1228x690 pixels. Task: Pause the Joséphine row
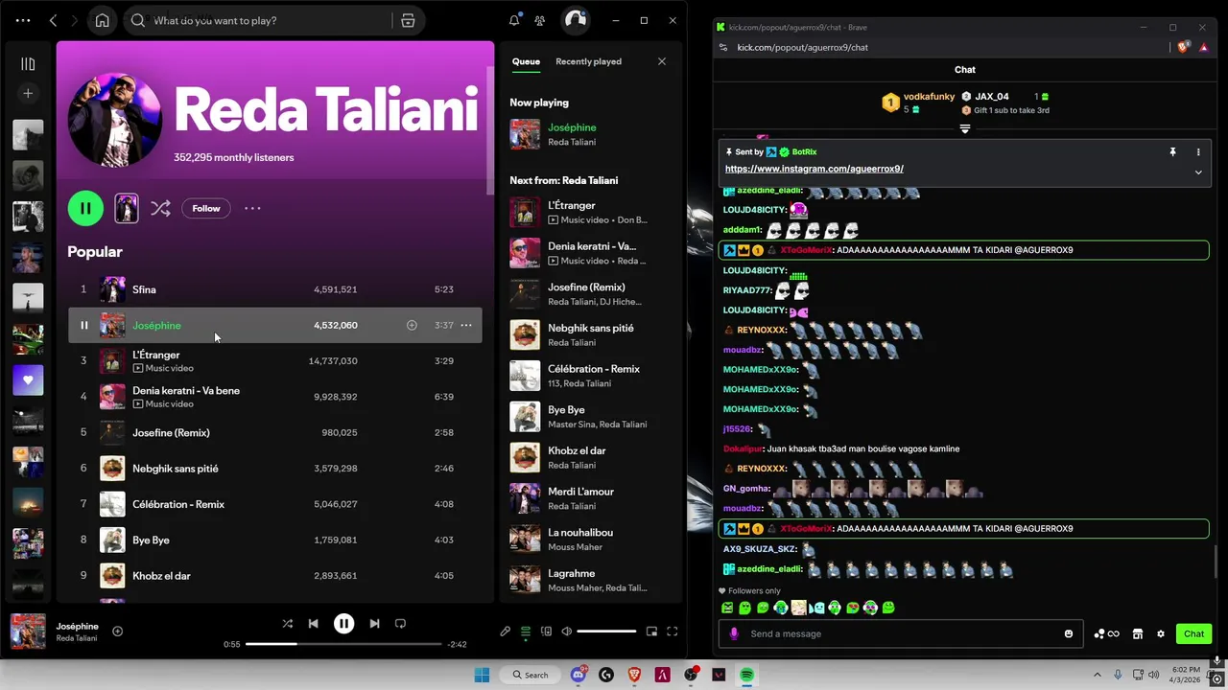coord(83,325)
